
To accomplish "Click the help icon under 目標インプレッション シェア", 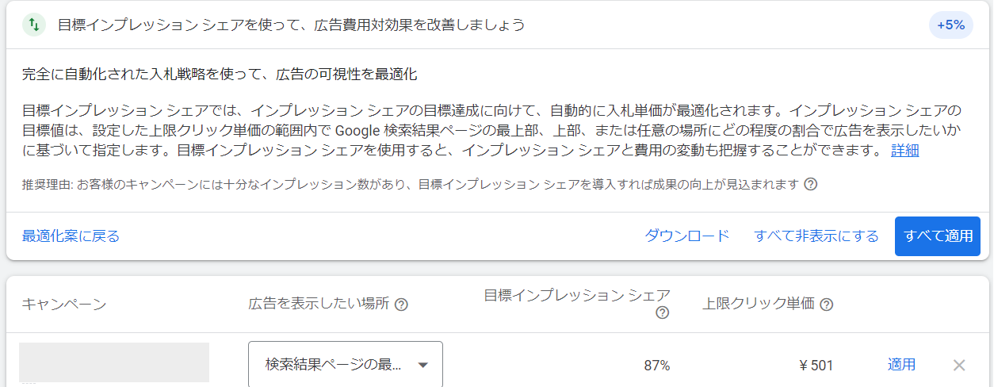I will (663, 313).
